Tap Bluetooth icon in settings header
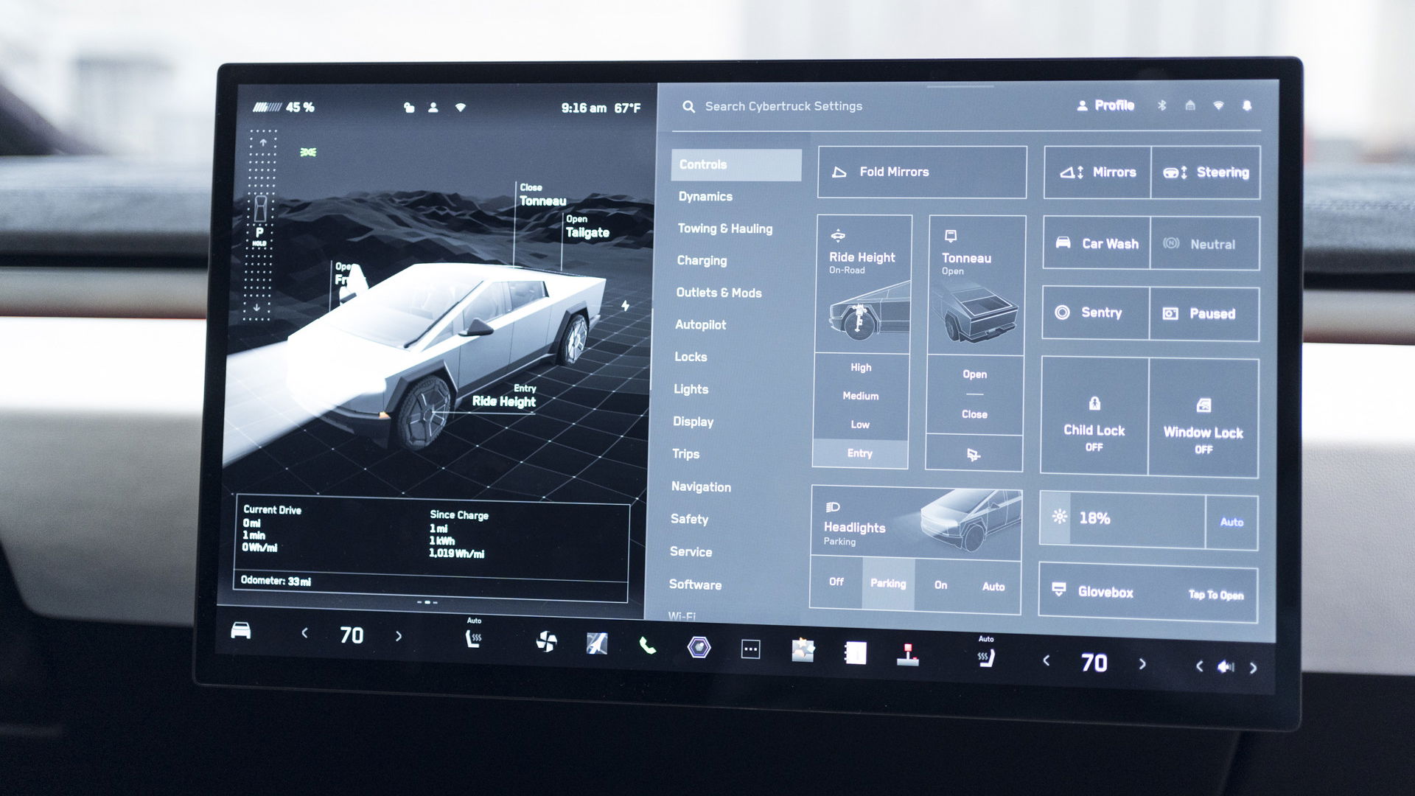This screenshot has width=1415, height=796. pos(1161,105)
